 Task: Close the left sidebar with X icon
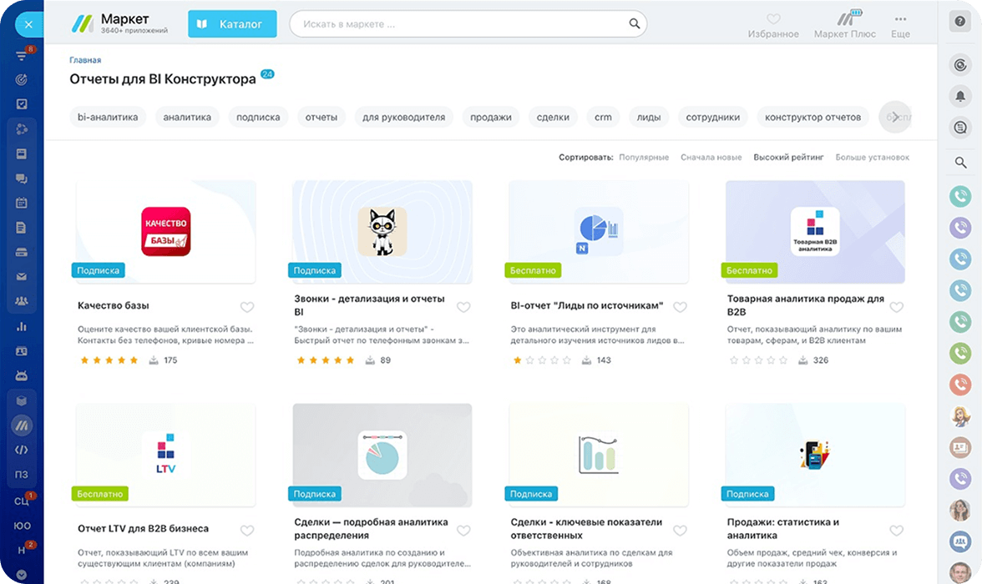click(28, 25)
